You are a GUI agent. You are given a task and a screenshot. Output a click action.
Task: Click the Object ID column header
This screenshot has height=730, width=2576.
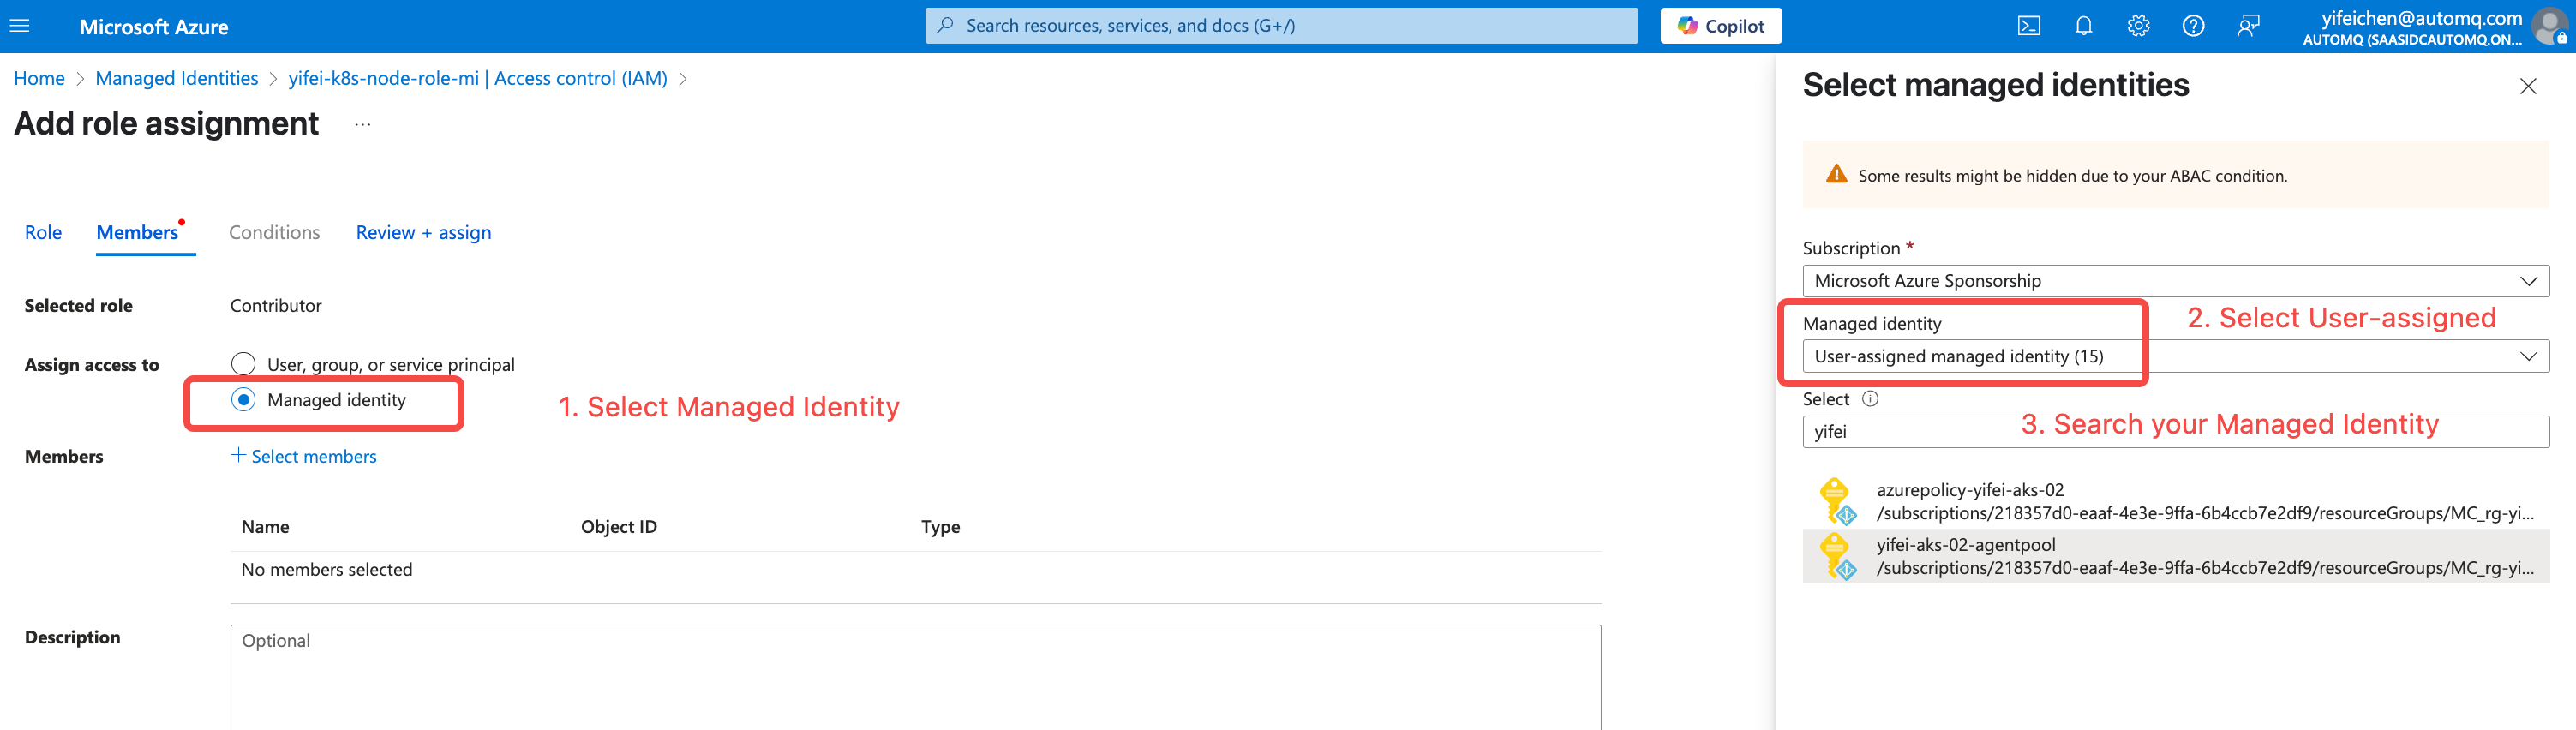pos(619,527)
